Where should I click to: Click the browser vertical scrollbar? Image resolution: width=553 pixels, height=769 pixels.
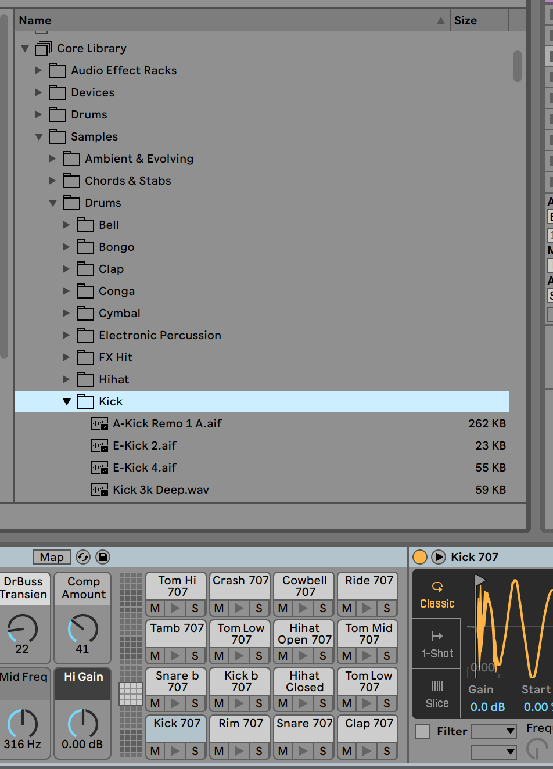[x=518, y=66]
